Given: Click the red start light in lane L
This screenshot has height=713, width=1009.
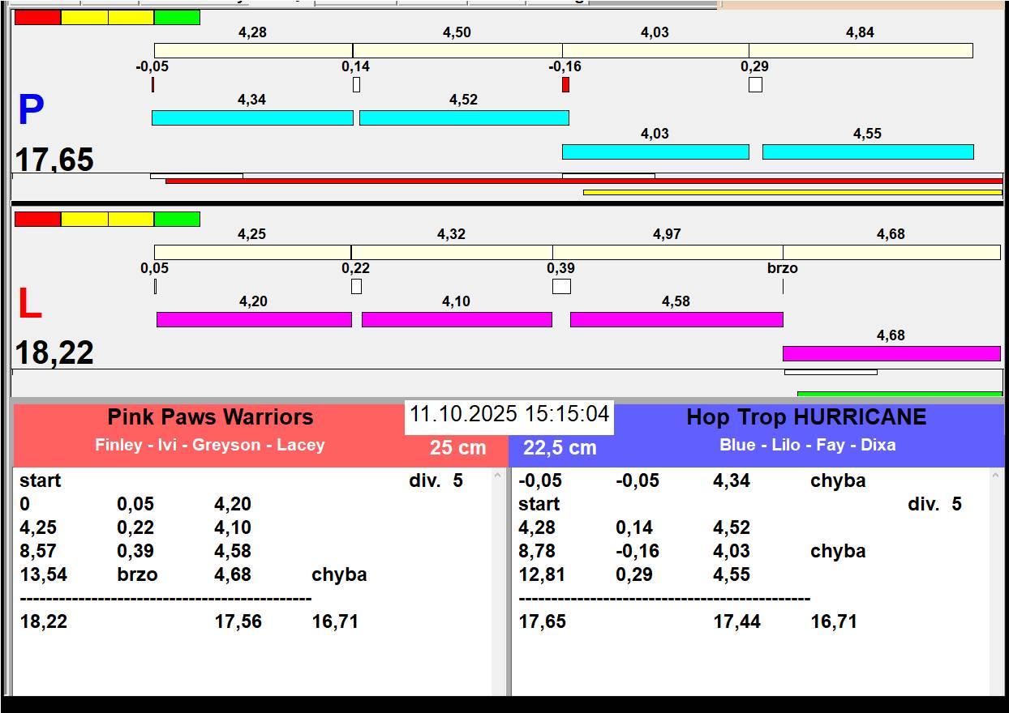Looking at the screenshot, I should (x=37, y=219).
